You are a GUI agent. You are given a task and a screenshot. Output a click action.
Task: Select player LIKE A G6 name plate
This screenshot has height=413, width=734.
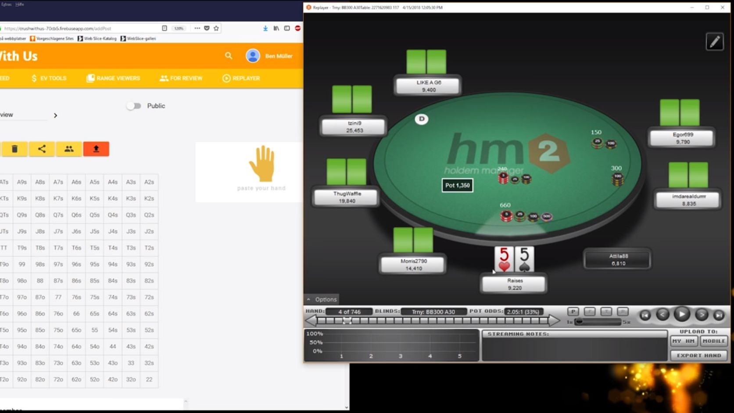pyautogui.click(x=428, y=86)
